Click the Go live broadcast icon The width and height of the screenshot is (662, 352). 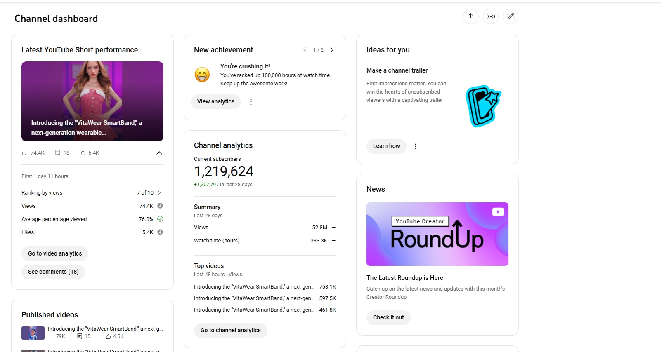(x=491, y=16)
